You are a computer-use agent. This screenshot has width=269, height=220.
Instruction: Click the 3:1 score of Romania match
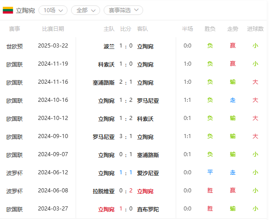pyautogui.click(x=126, y=137)
